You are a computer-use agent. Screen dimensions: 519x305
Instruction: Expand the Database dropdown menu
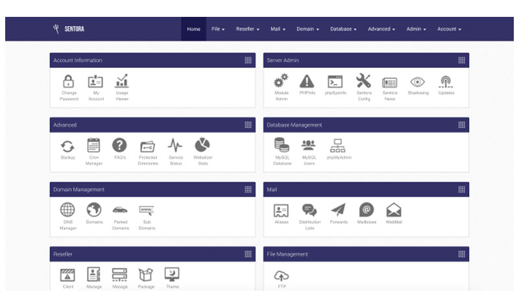tap(343, 29)
